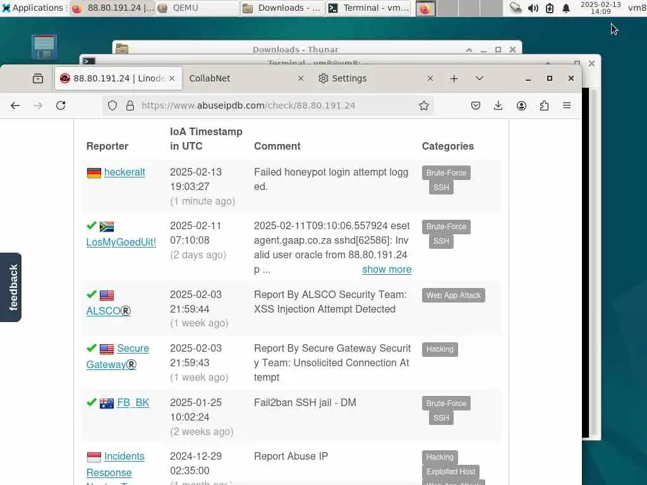Open the feedback side tab
Image resolution: width=647 pixels, height=485 pixels.
[x=11, y=287]
